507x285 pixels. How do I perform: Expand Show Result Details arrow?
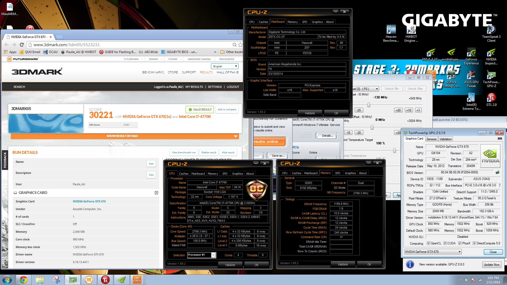pos(235,136)
